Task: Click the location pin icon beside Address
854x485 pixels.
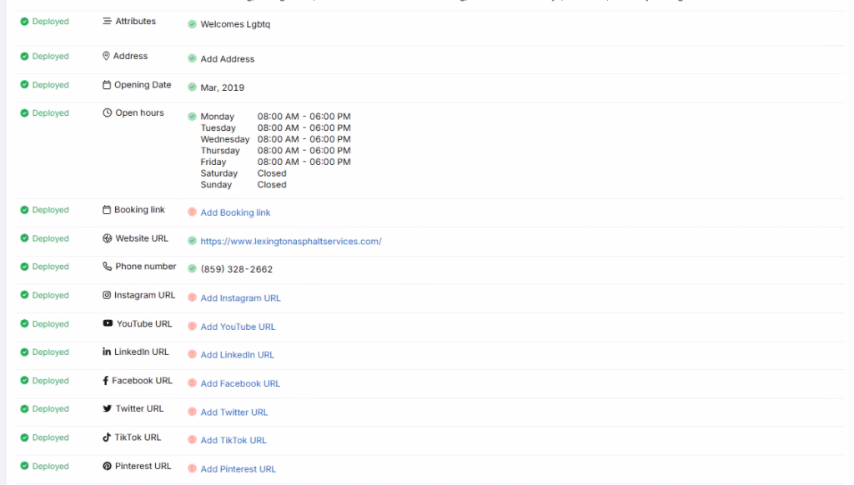Action: (104, 56)
